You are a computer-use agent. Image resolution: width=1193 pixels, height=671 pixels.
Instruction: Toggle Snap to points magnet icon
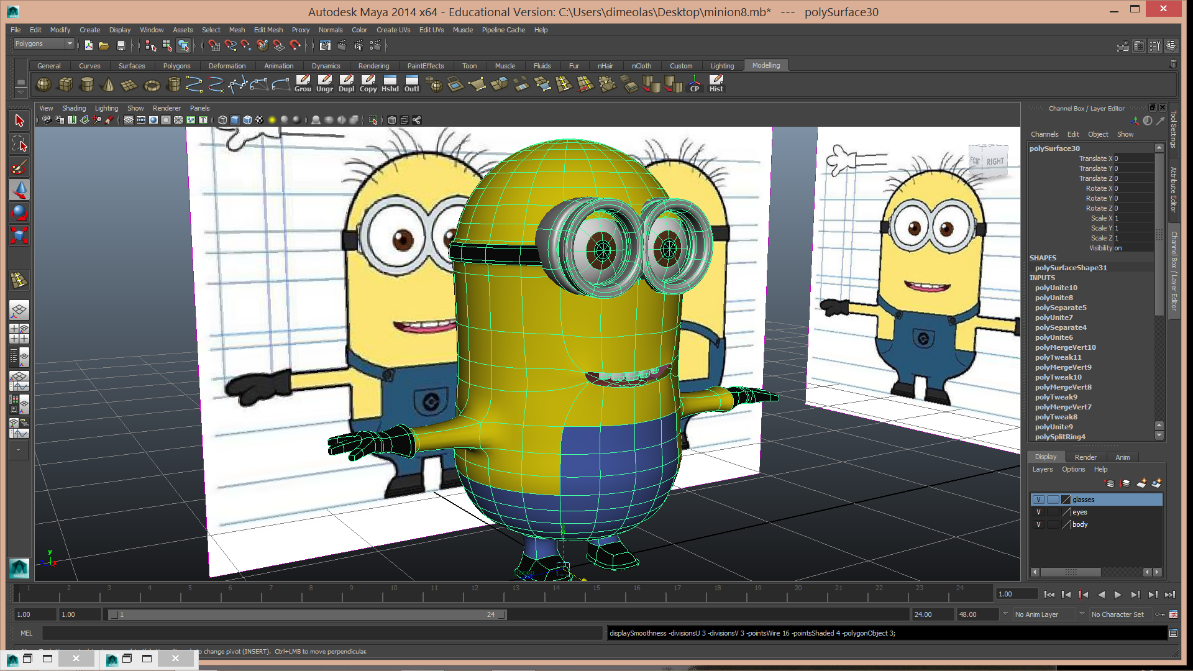click(247, 45)
